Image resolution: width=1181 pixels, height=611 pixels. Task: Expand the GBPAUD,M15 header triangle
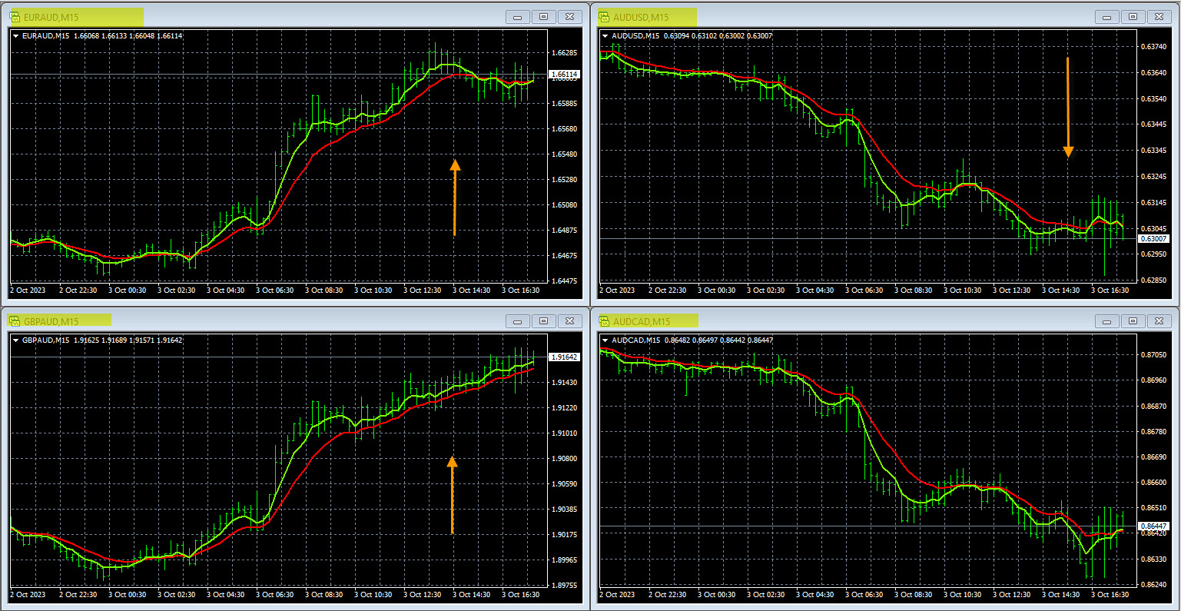coord(16,340)
